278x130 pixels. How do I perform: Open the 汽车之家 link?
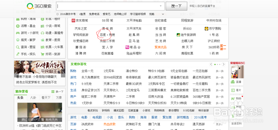click(81, 29)
